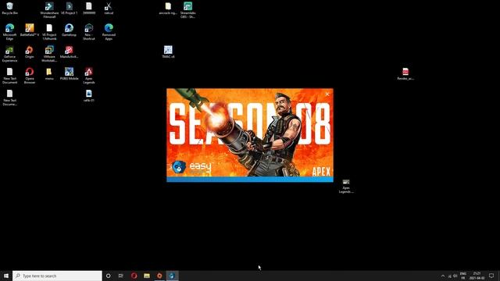Select the VE Project 1 file icon beside Filmora

coord(69,9)
